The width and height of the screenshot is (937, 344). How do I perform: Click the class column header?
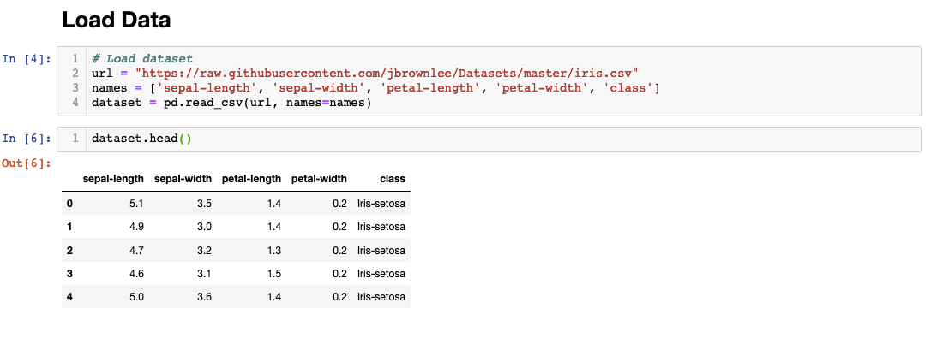point(392,178)
